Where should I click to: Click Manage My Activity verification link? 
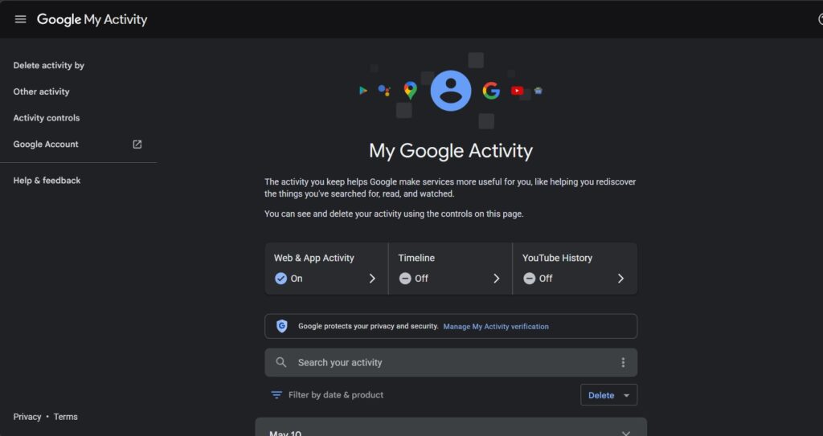496,326
